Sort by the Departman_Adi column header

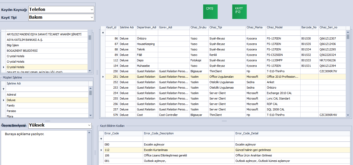[x=147, y=28]
